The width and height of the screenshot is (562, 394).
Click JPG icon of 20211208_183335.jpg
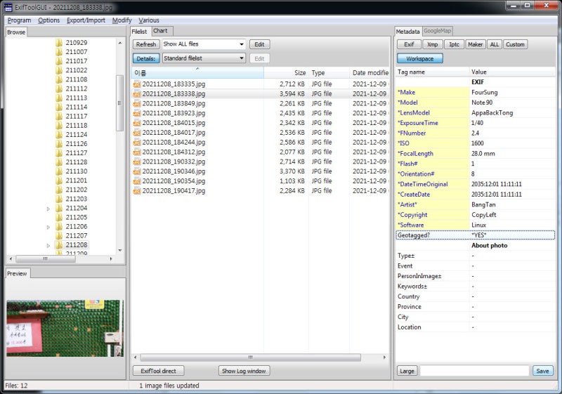click(137, 84)
